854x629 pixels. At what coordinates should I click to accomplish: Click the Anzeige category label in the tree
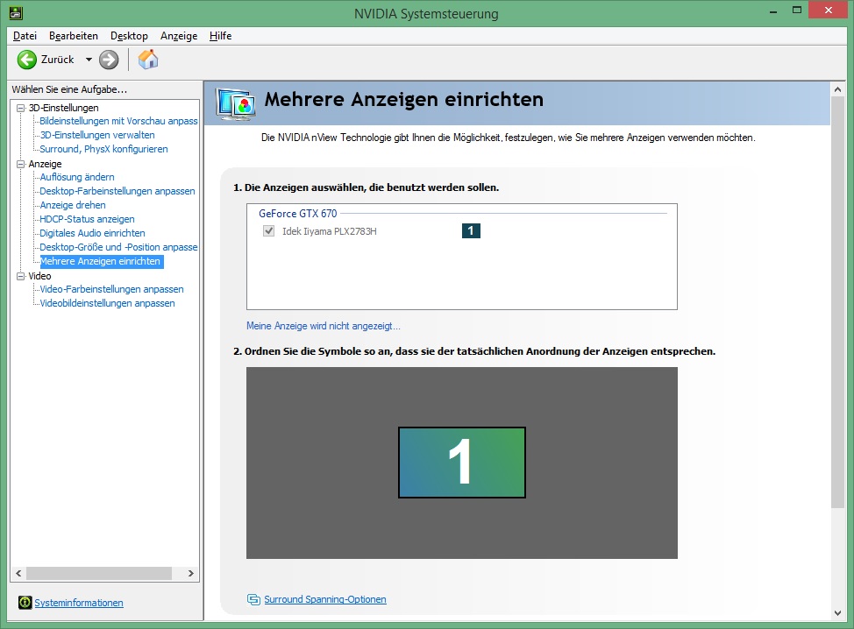tap(46, 164)
